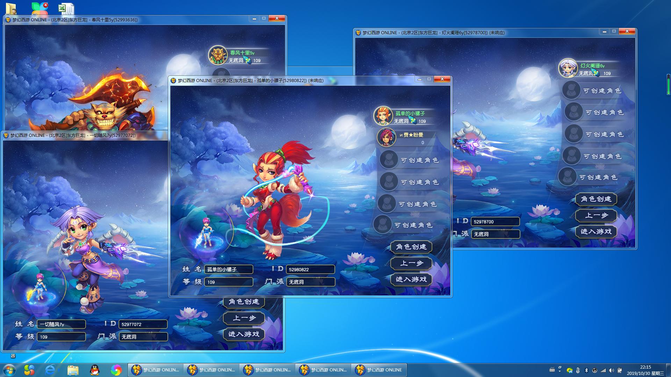Open Windows Explorer from taskbar
The height and width of the screenshot is (377, 671).
click(73, 370)
